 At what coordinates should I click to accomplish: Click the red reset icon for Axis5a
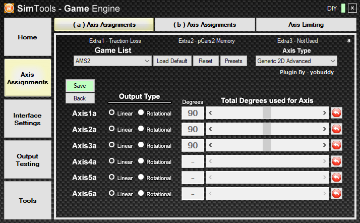[336, 178]
